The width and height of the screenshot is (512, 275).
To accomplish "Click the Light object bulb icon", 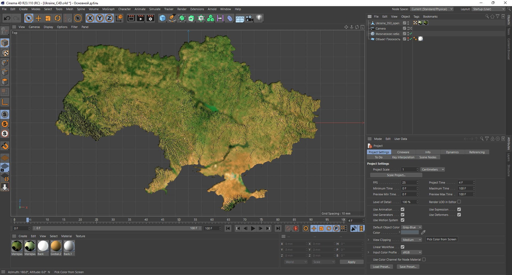I will tap(259, 18).
